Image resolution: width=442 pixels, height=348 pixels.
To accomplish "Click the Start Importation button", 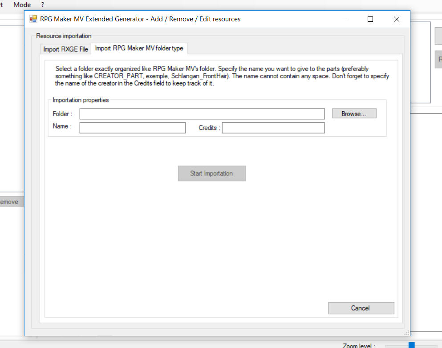I will [x=212, y=173].
